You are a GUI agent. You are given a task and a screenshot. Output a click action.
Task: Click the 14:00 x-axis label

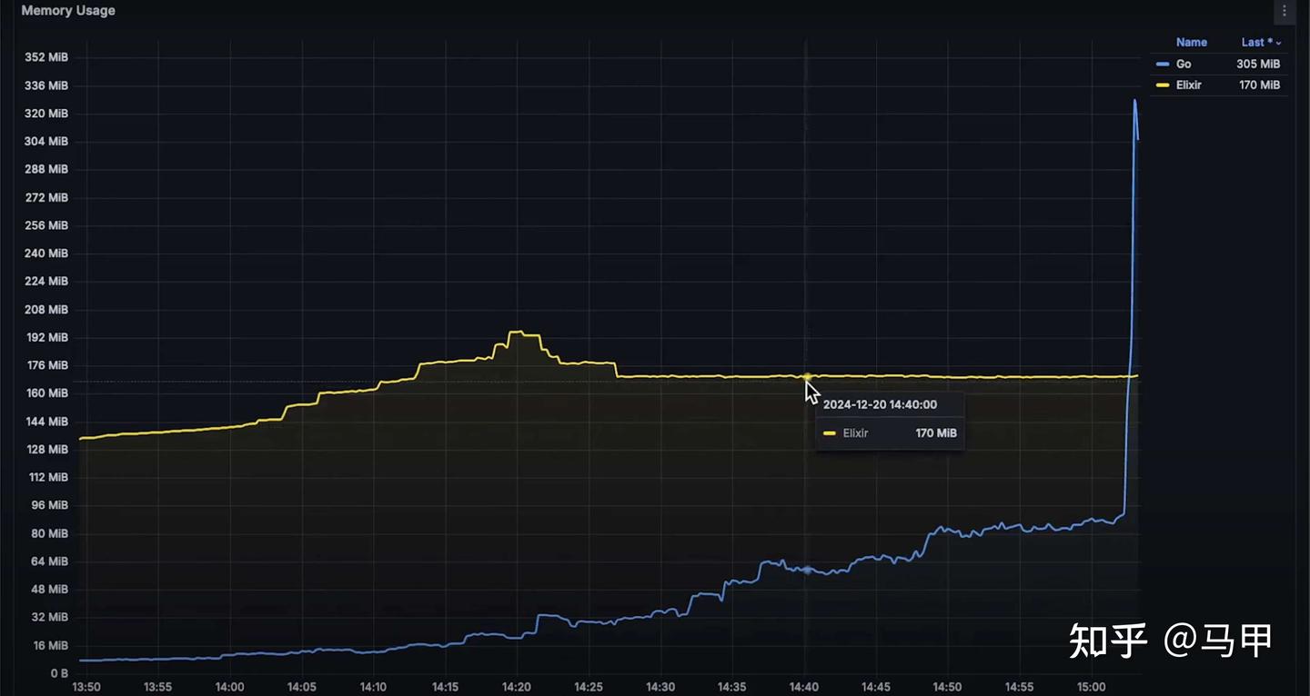pyautogui.click(x=229, y=688)
